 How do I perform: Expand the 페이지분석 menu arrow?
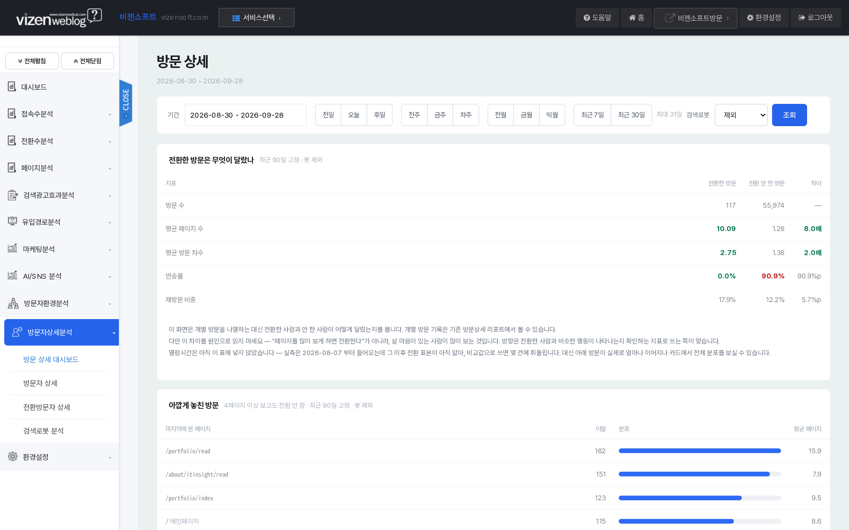110,169
